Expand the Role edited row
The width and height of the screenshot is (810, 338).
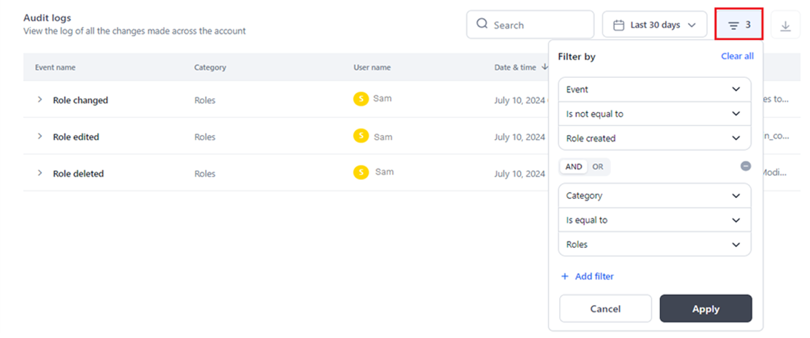click(x=40, y=136)
